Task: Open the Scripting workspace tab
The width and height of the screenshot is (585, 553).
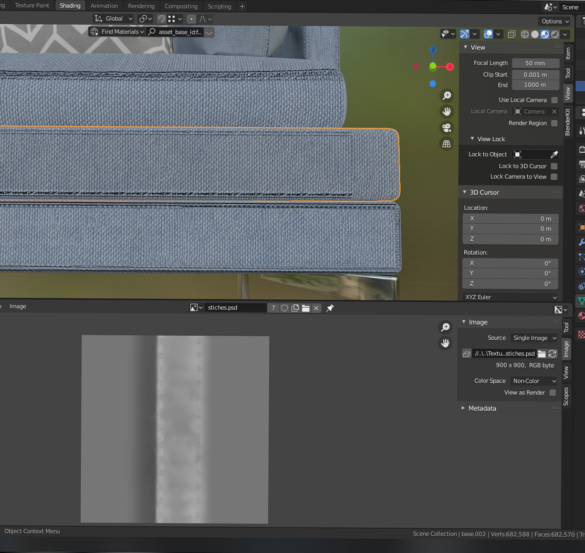Action: click(x=219, y=6)
